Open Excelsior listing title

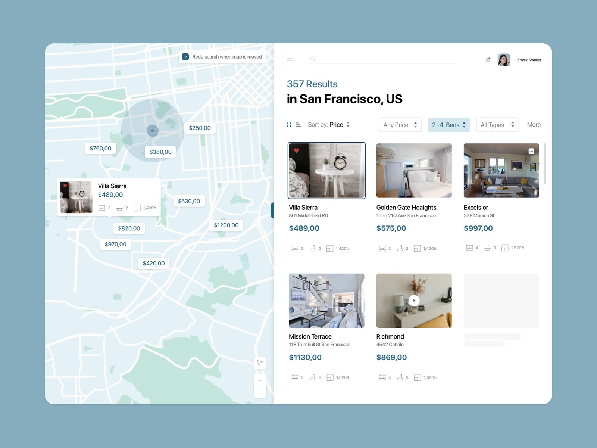coord(476,208)
